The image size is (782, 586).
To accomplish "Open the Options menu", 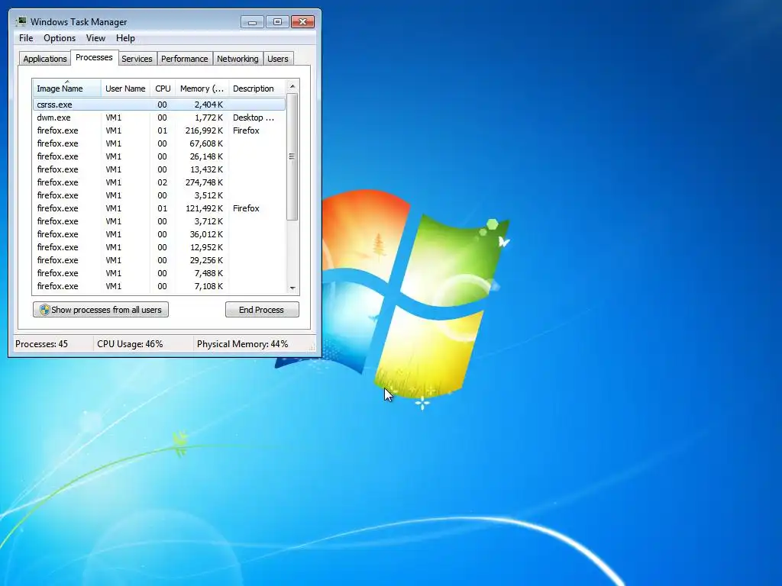I will (x=60, y=38).
